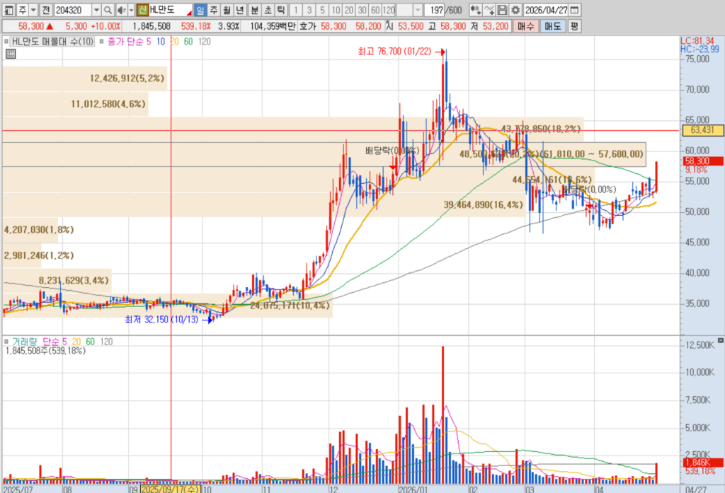Select the 120 interval button
The height and width of the screenshot is (493, 725).
click(x=389, y=10)
